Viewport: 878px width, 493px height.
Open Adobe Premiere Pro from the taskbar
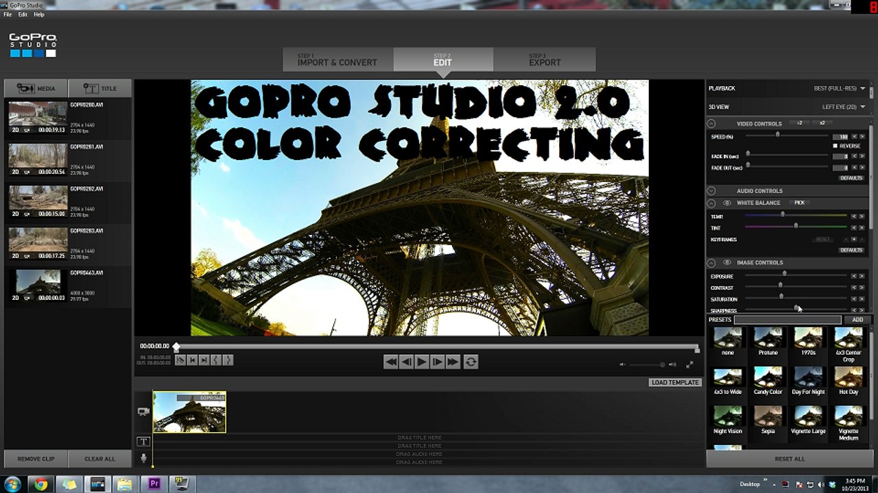[154, 484]
